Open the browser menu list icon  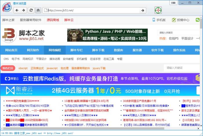tap(173, 3)
